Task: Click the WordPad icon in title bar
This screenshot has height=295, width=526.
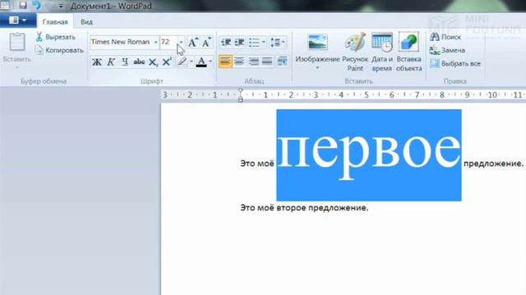Action: click(5, 5)
